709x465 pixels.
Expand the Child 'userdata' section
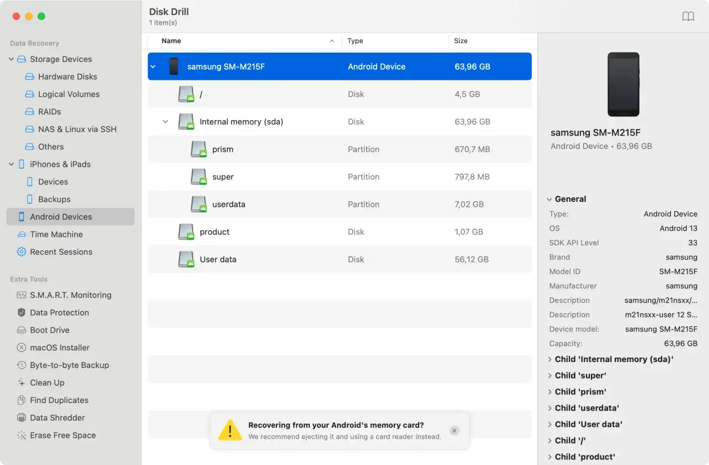(x=549, y=408)
